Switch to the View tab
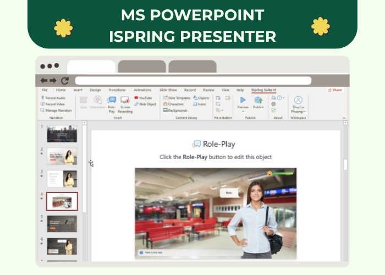This screenshot has width=385, height=275. (x=225, y=90)
